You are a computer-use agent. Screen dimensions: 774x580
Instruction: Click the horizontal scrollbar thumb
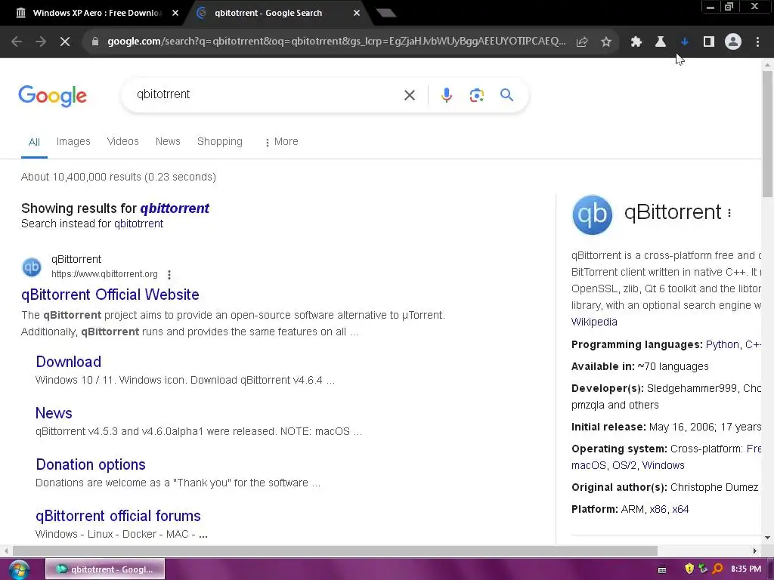pos(335,551)
